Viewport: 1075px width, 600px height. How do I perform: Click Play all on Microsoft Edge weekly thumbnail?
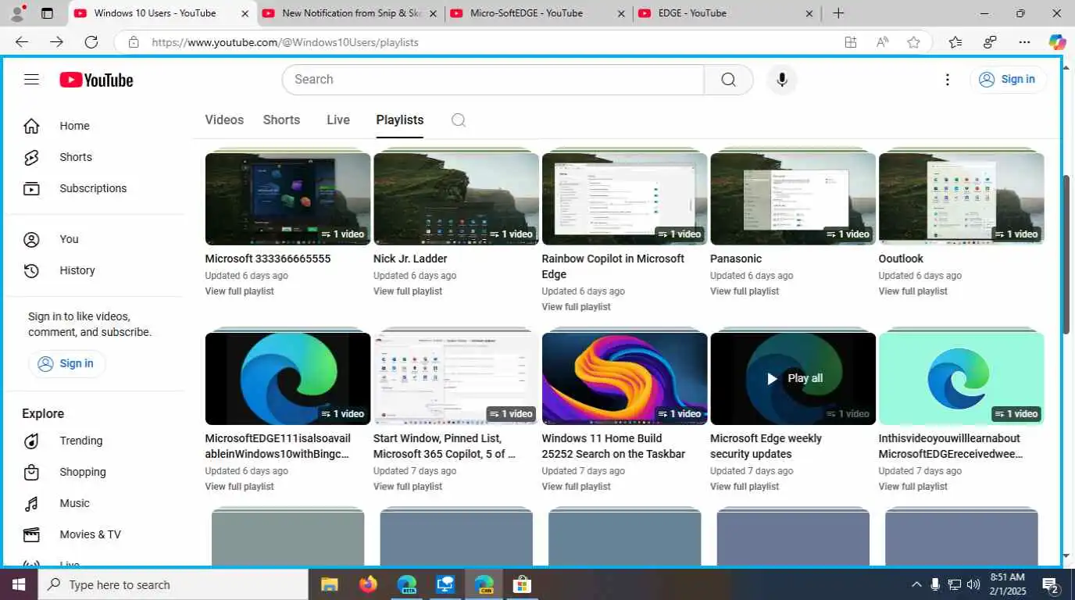pos(793,378)
